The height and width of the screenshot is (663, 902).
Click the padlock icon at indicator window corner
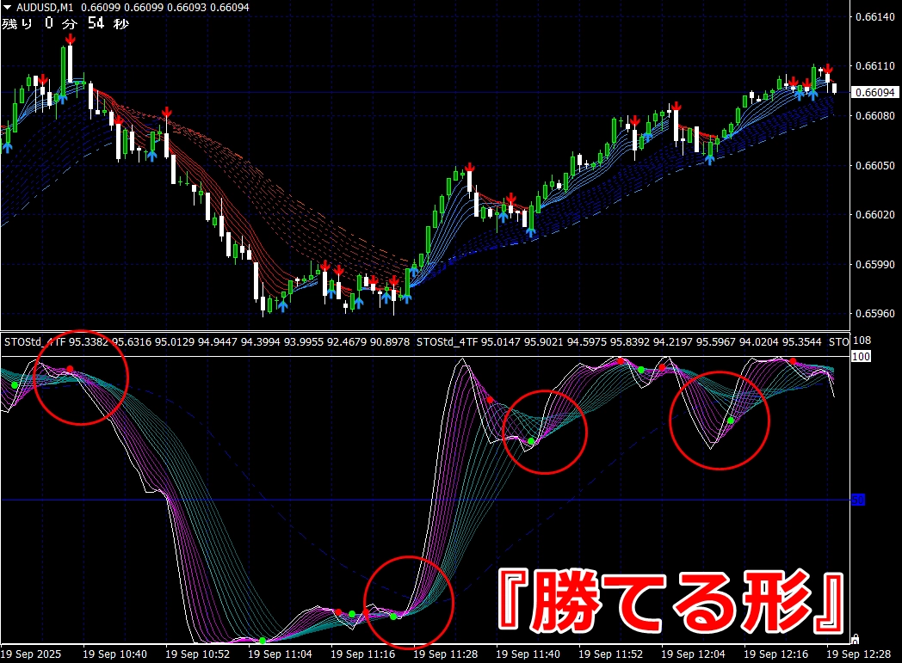(x=855, y=639)
